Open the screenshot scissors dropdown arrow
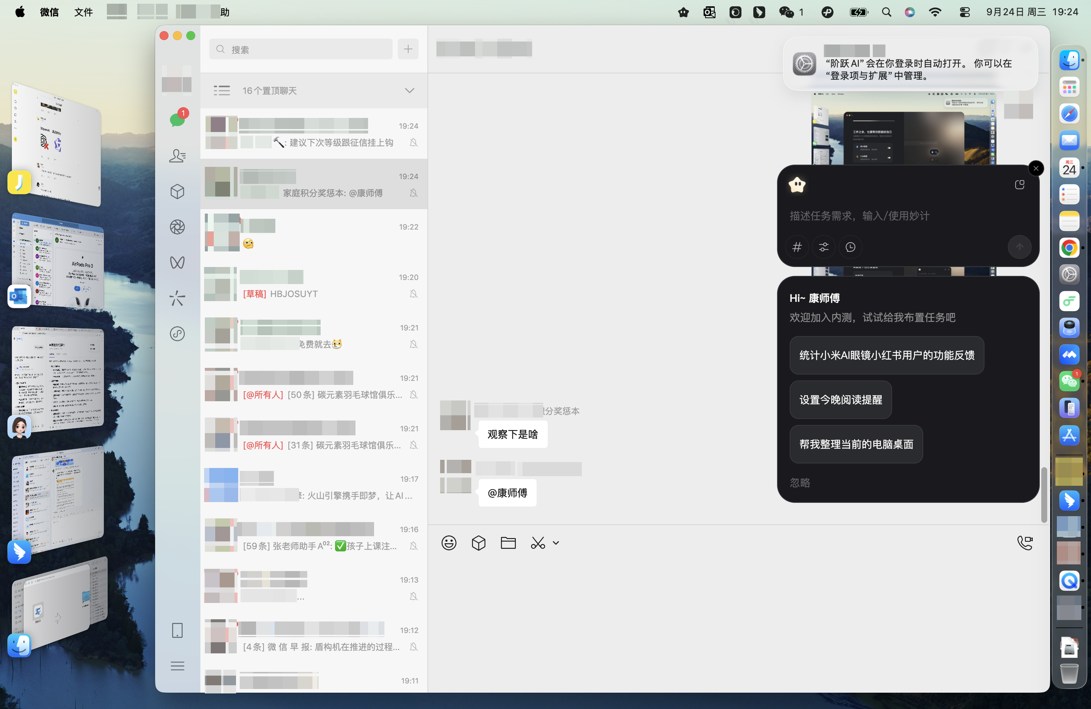This screenshot has width=1091, height=709. tap(556, 543)
